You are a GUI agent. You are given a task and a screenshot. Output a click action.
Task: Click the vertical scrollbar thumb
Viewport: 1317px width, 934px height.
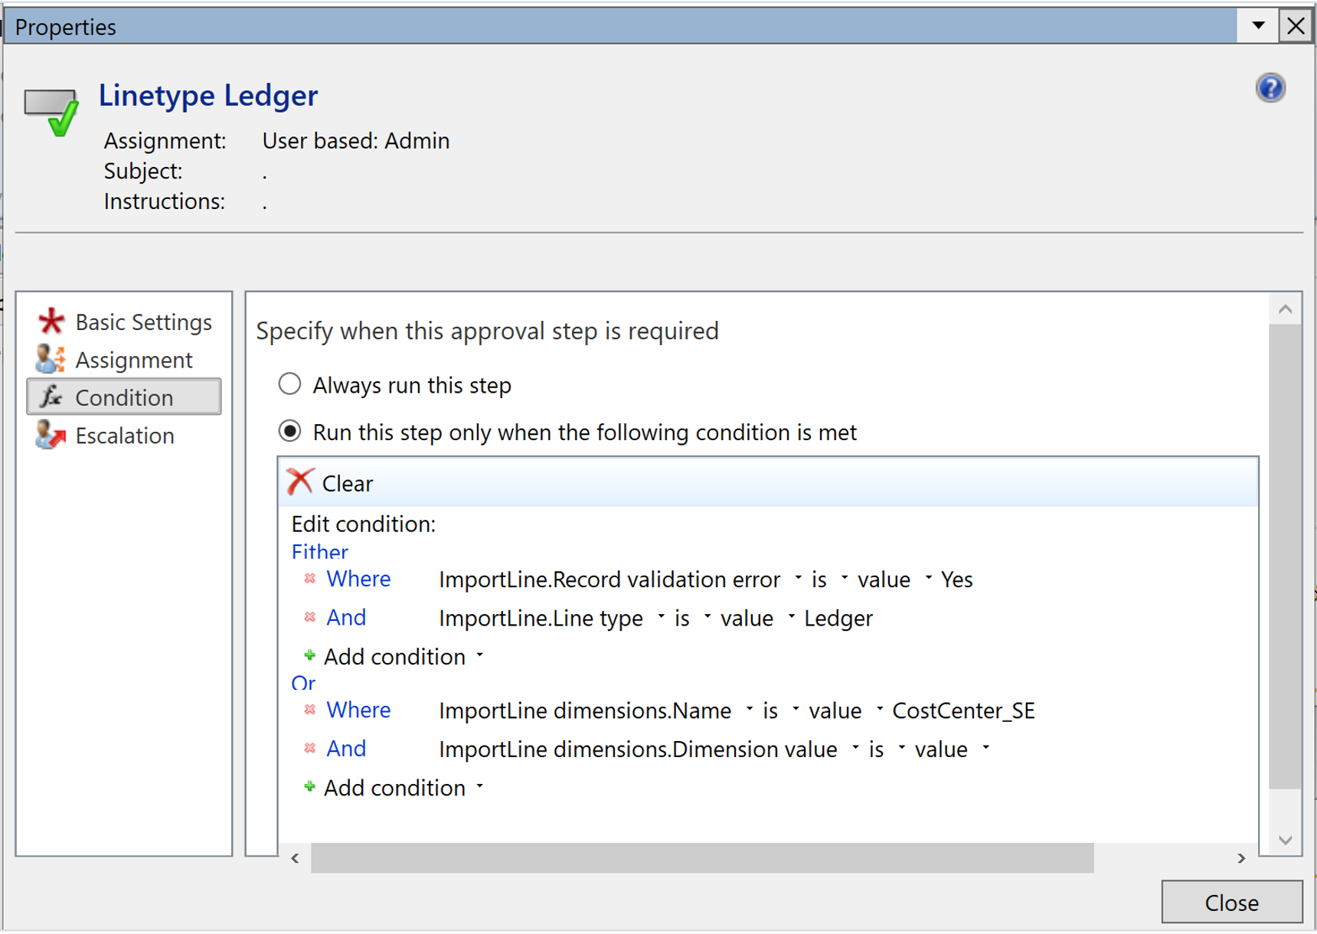pos(1285,557)
